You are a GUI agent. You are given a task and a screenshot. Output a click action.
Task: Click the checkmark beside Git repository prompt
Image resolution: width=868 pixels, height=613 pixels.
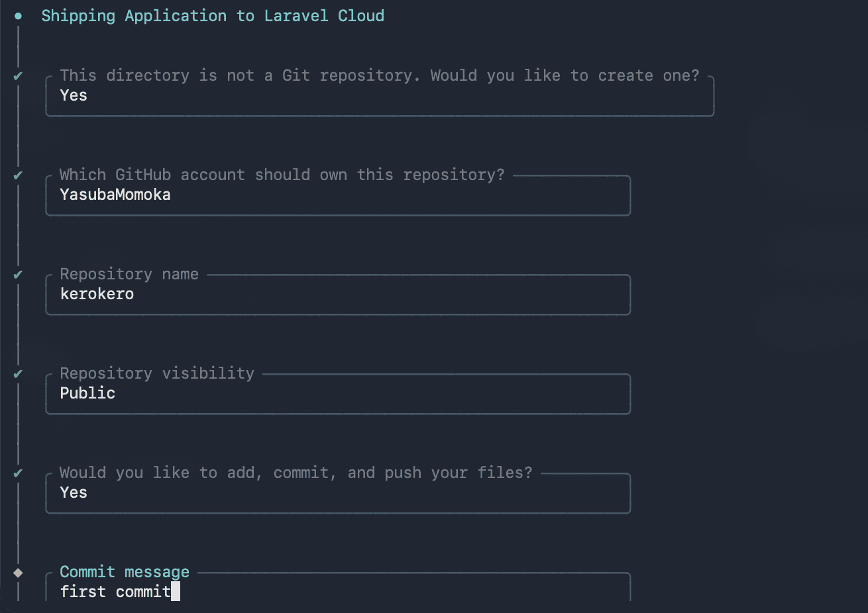(x=18, y=76)
